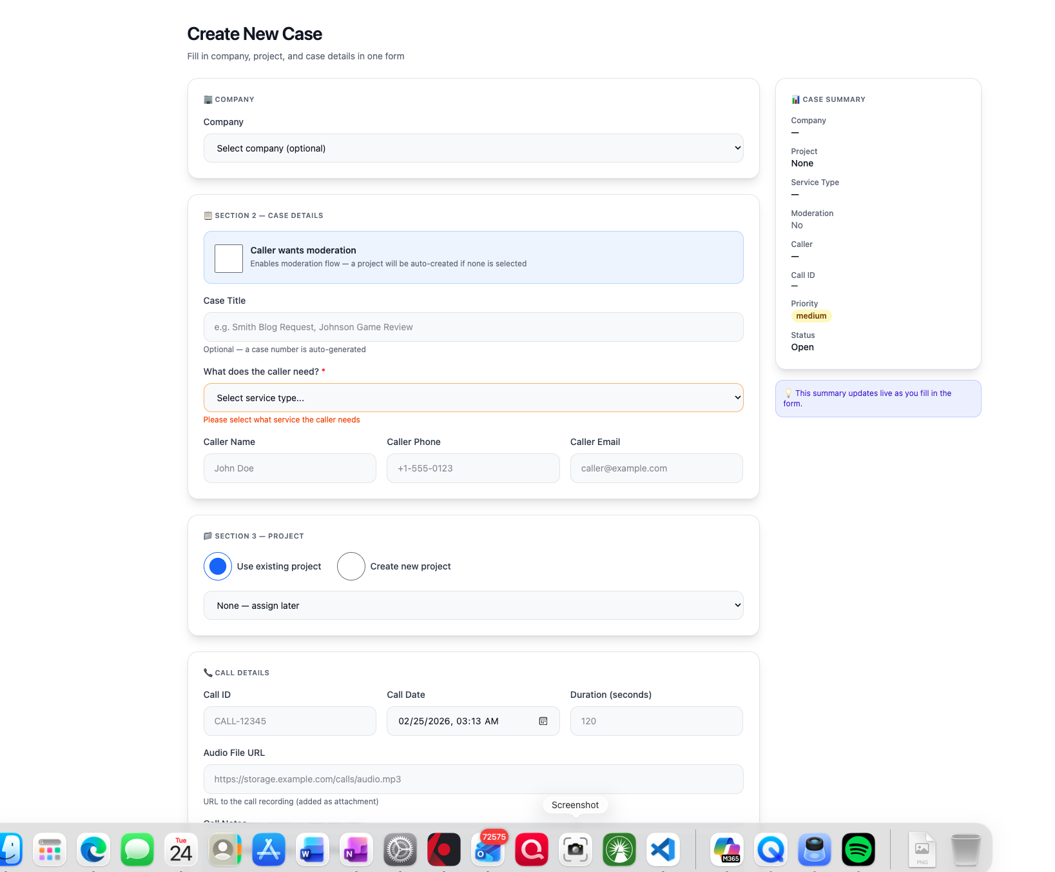Open the Select service type dropdown
The width and height of the screenshot is (1055, 872).
pyautogui.click(x=473, y=397)
